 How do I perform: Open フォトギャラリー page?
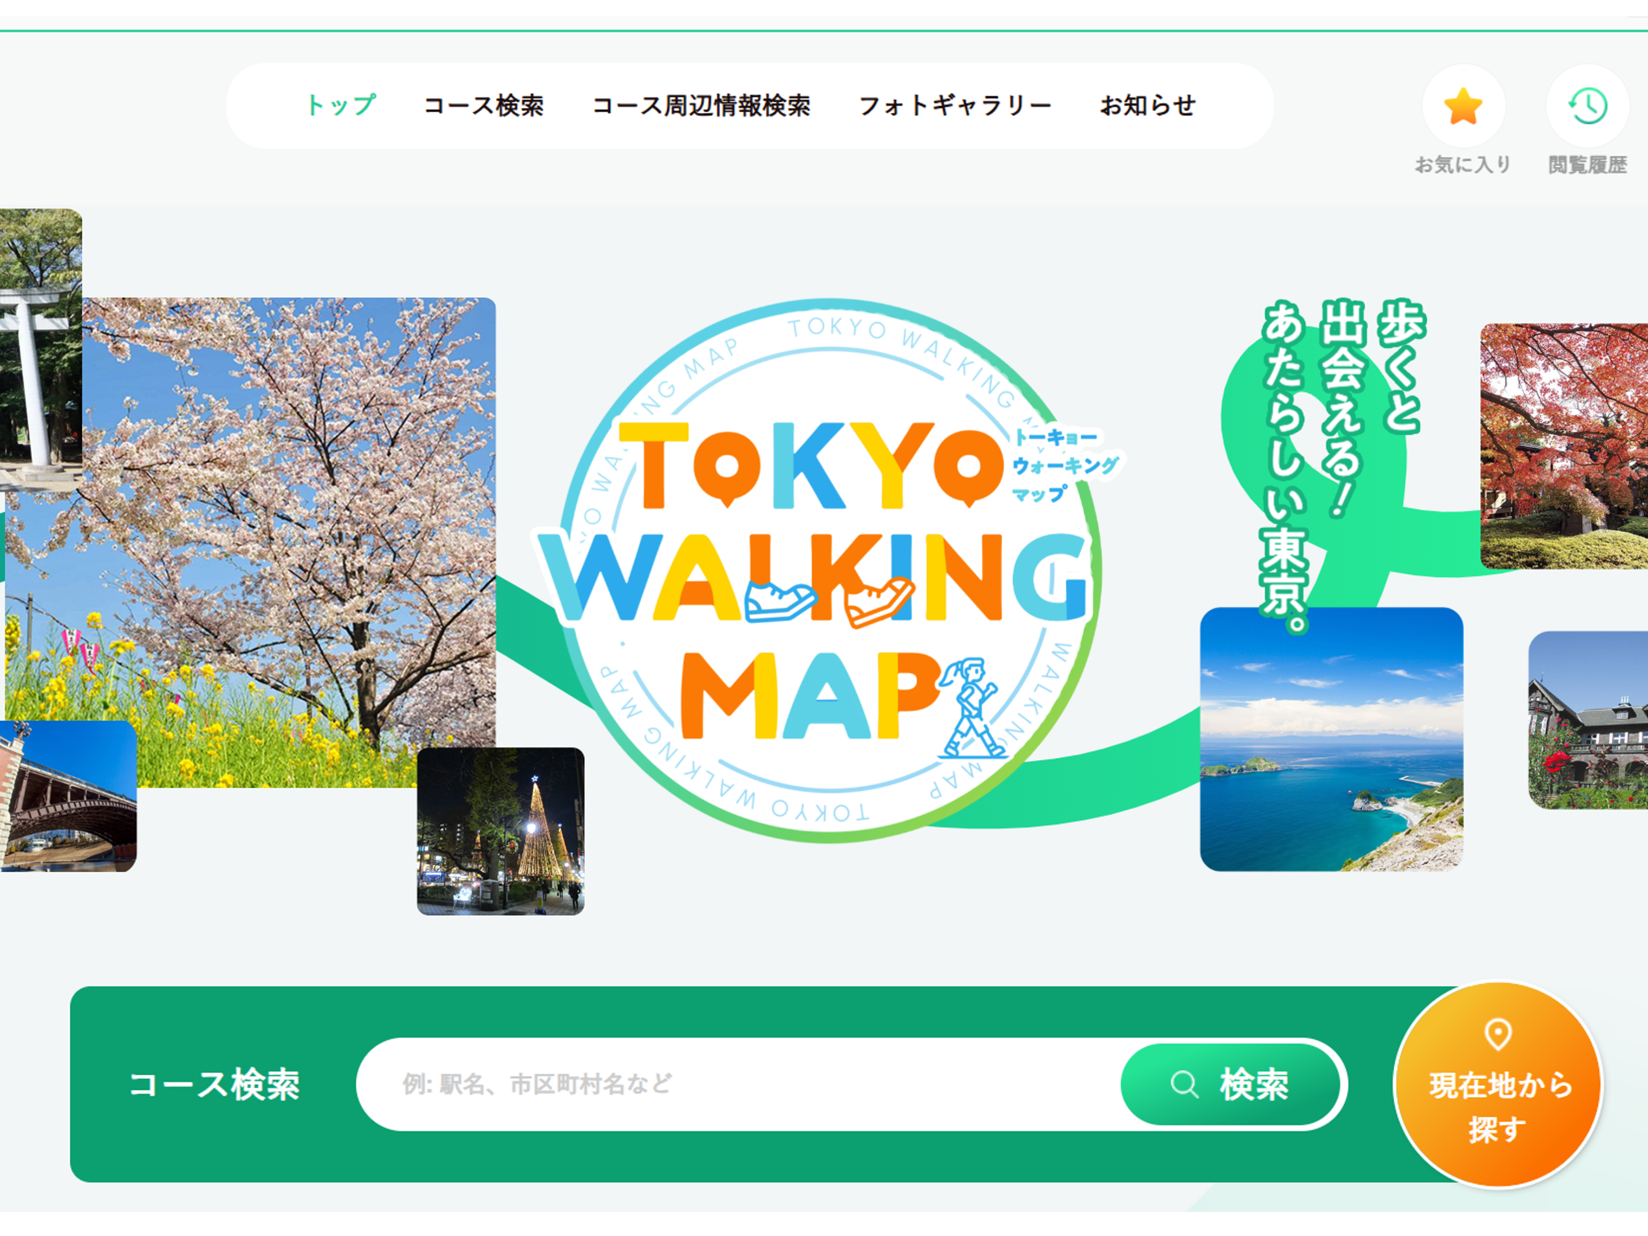[x=955, y=106]
